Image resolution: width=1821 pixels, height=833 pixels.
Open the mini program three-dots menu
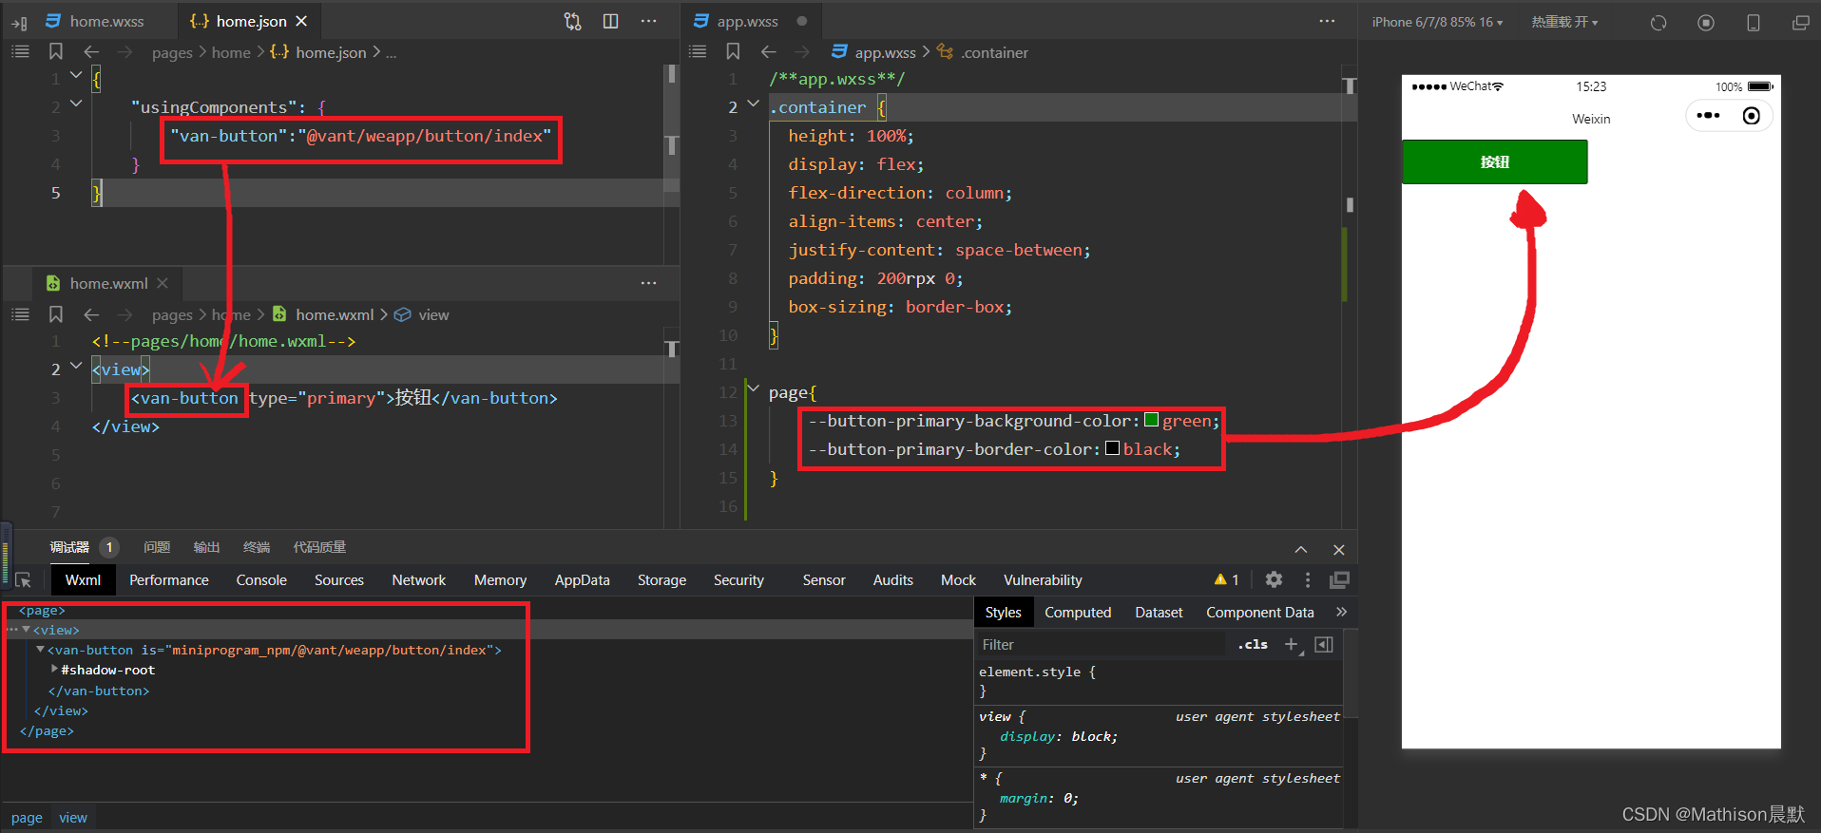tap(1708, 116)
